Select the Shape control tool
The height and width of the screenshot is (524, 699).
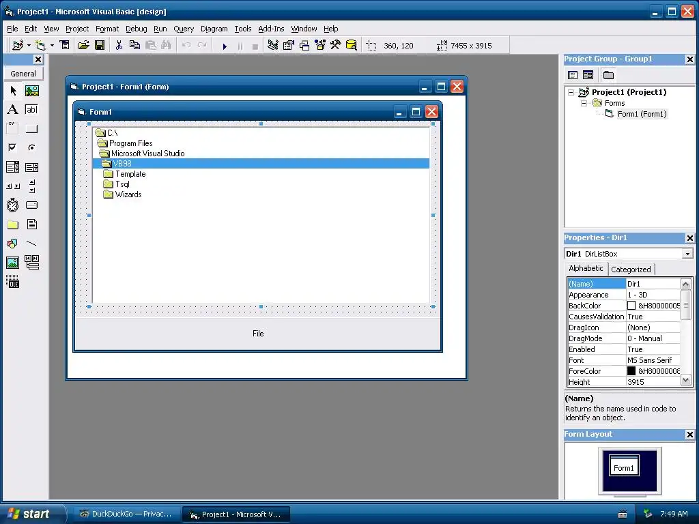pos(13,244)
